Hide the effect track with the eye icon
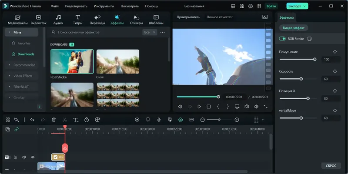The image size is (348, 174). tap(33, 157)
